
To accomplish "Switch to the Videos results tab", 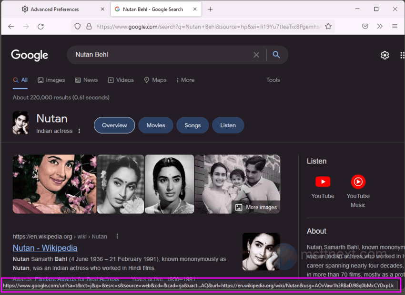I will 121,80.
